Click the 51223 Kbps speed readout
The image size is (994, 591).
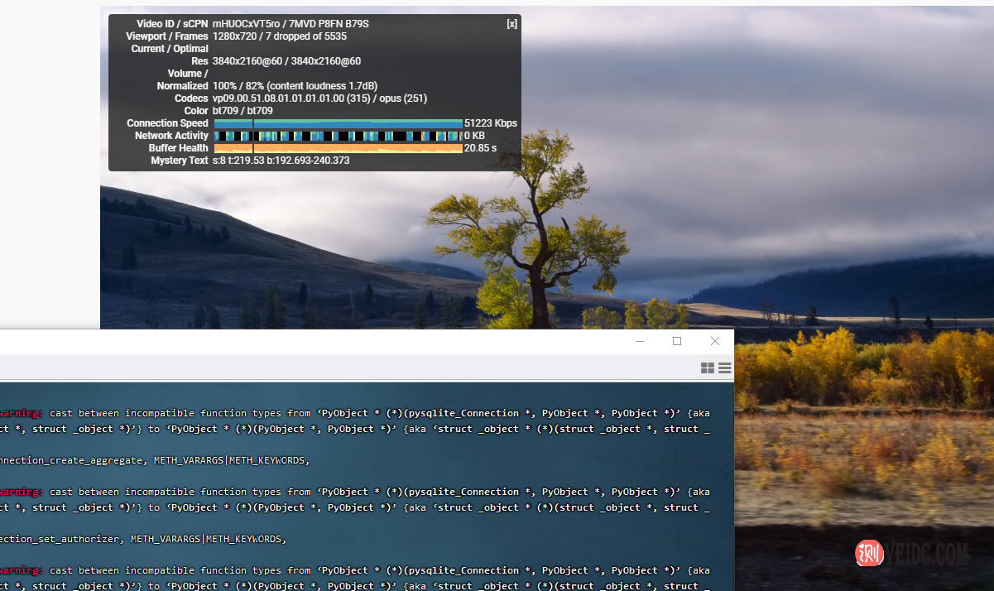[490, 123]
